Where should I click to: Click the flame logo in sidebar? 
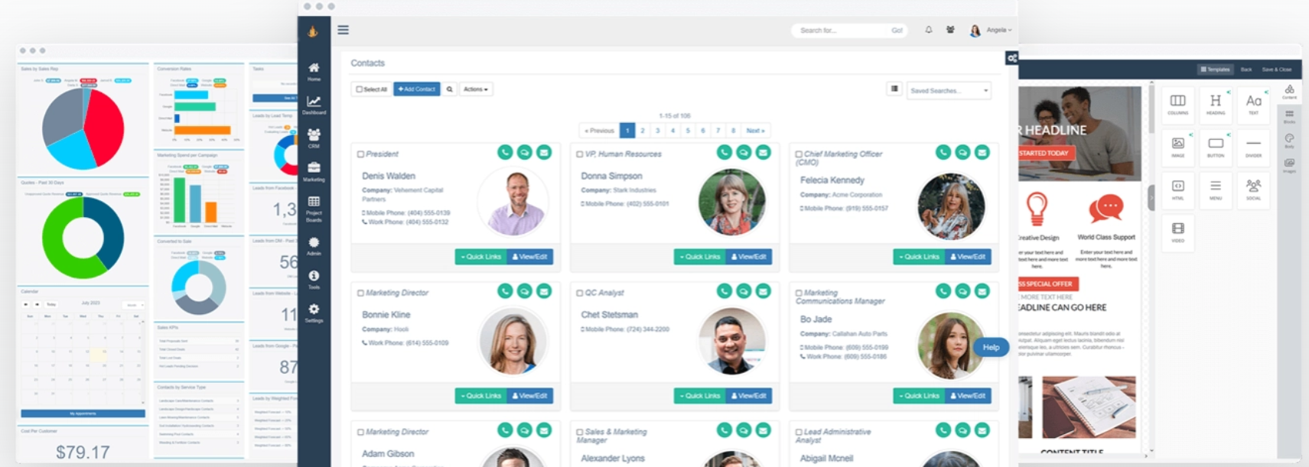click(x=313, y=31)
